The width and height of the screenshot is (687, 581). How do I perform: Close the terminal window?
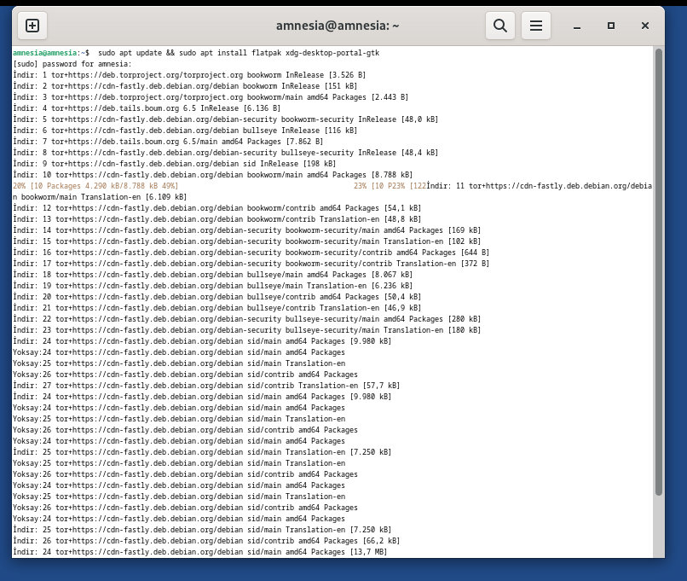[x=645, y=26]
